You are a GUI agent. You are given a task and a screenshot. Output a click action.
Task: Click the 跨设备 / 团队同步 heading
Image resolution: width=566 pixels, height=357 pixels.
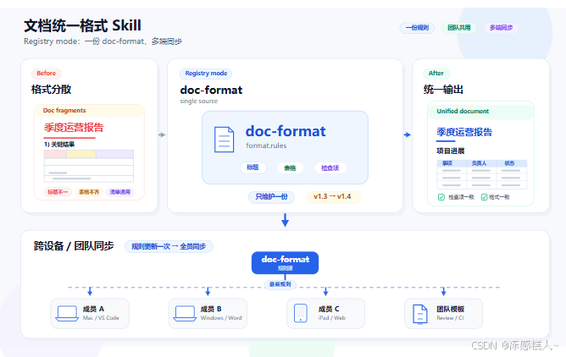pos(74,246)
